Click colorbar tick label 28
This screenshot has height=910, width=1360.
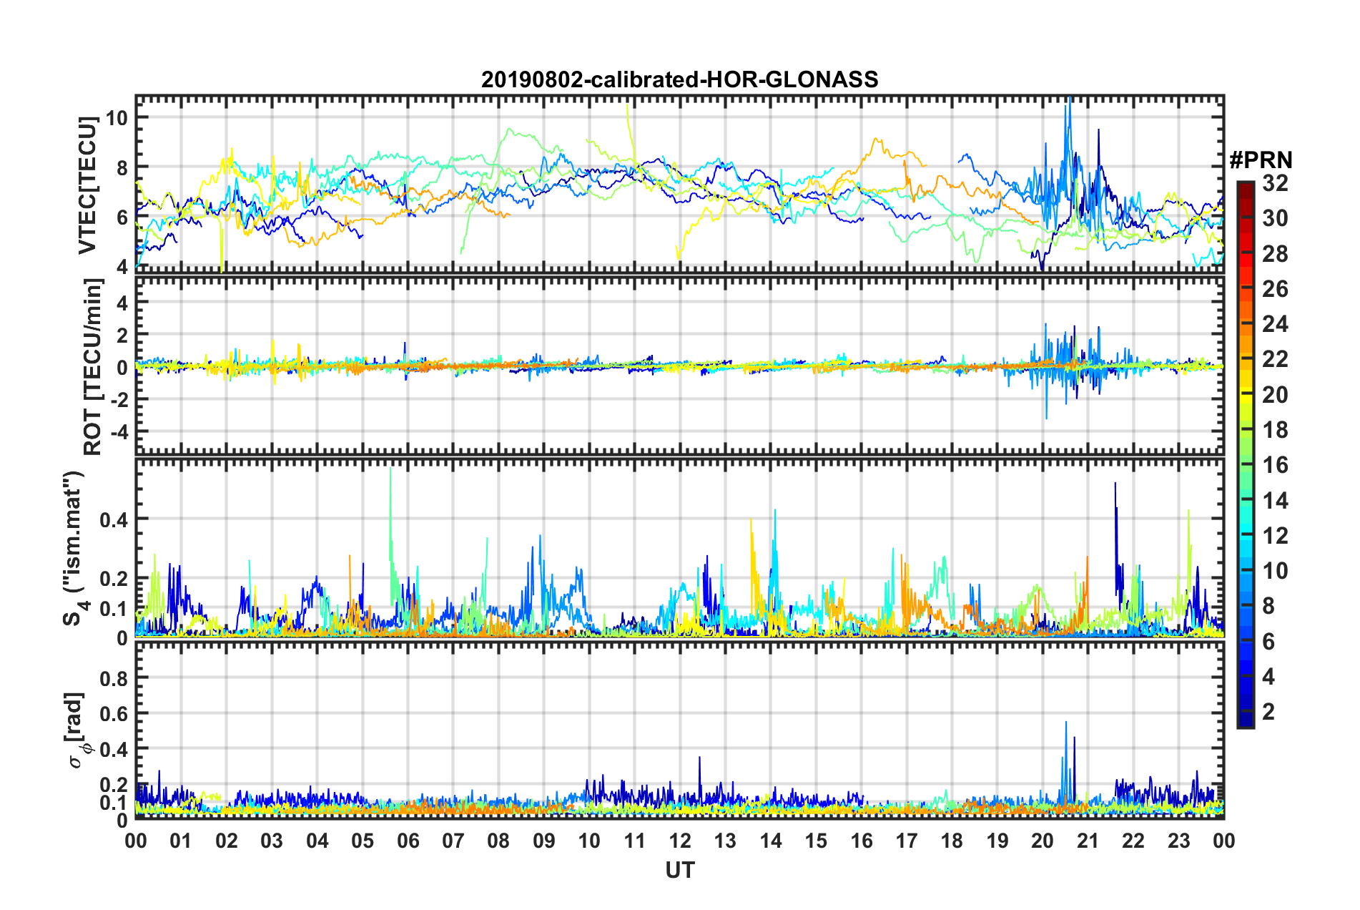pos(1275,254)
